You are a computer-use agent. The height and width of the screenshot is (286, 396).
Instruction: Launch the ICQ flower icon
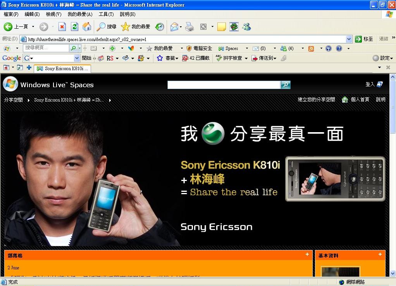tap(234, 26)
